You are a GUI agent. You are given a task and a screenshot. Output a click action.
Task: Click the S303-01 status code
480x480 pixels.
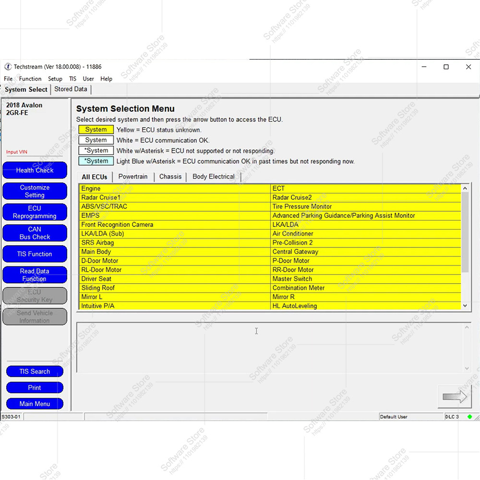point(12,417)
